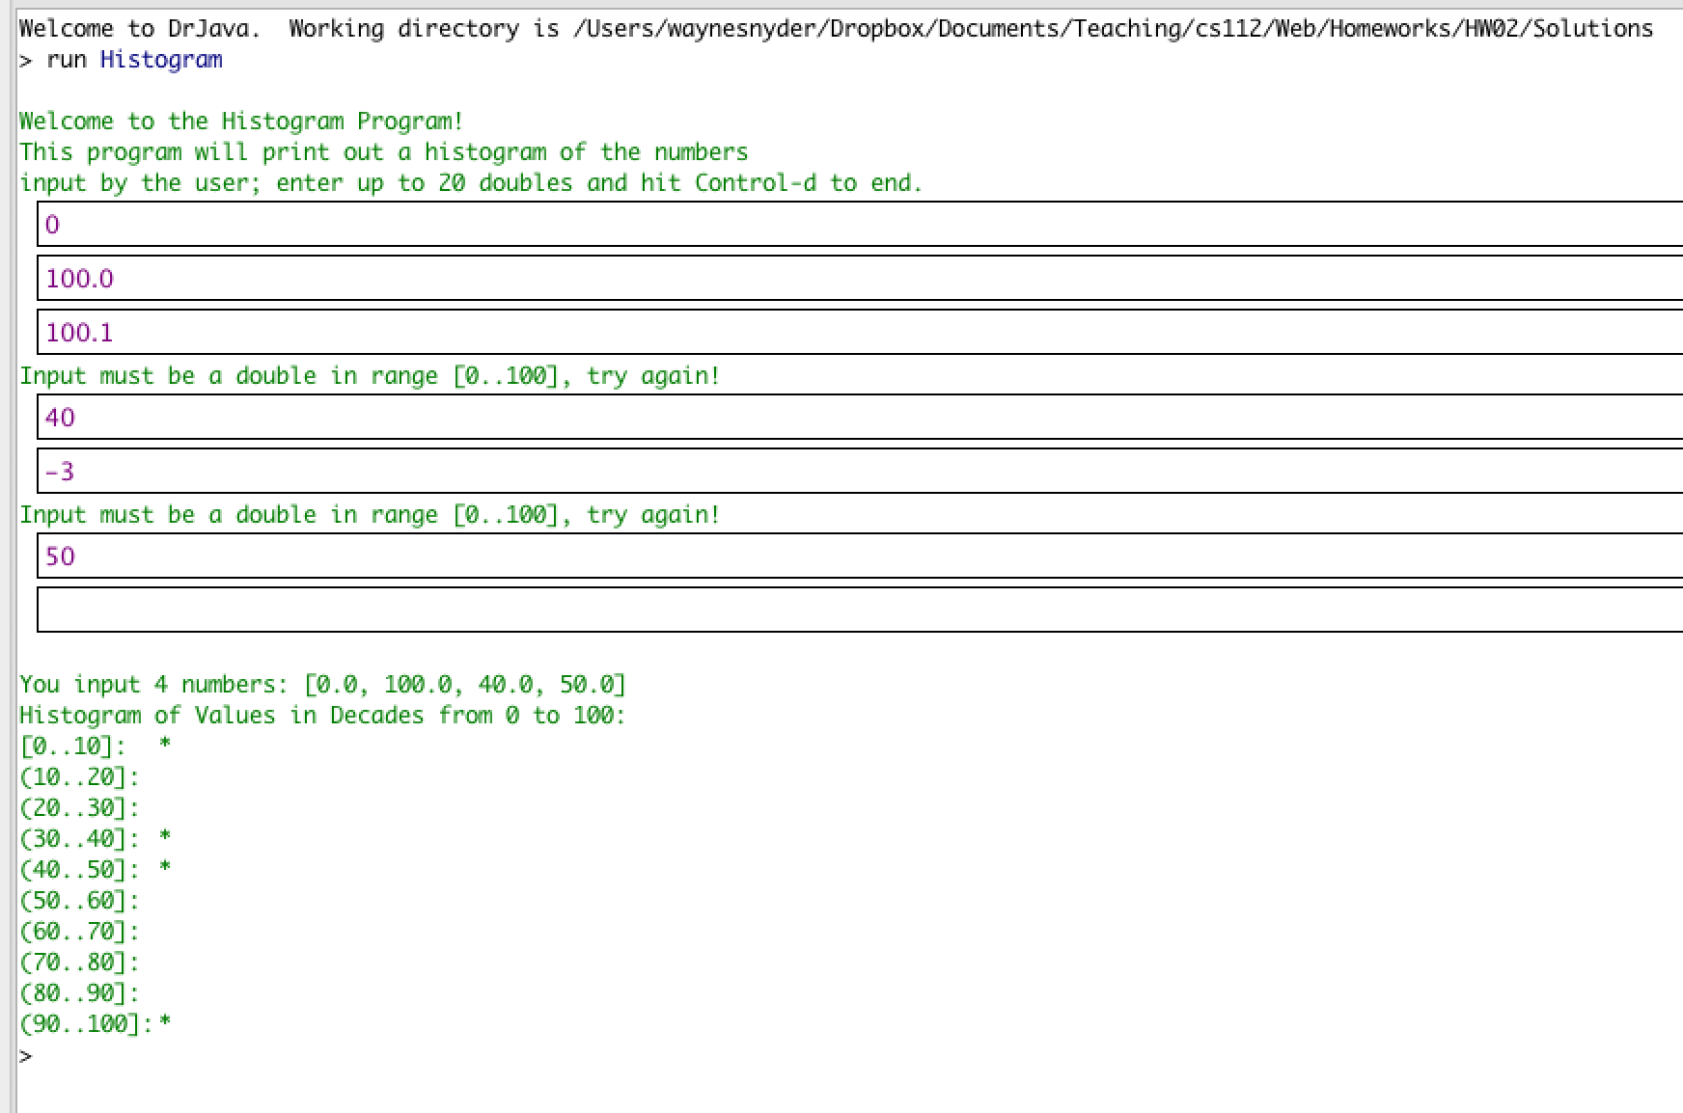Select the input box containing 50
This screenshot has width=1683, height=1113.
pyautogui.click(x=859, y=556)
